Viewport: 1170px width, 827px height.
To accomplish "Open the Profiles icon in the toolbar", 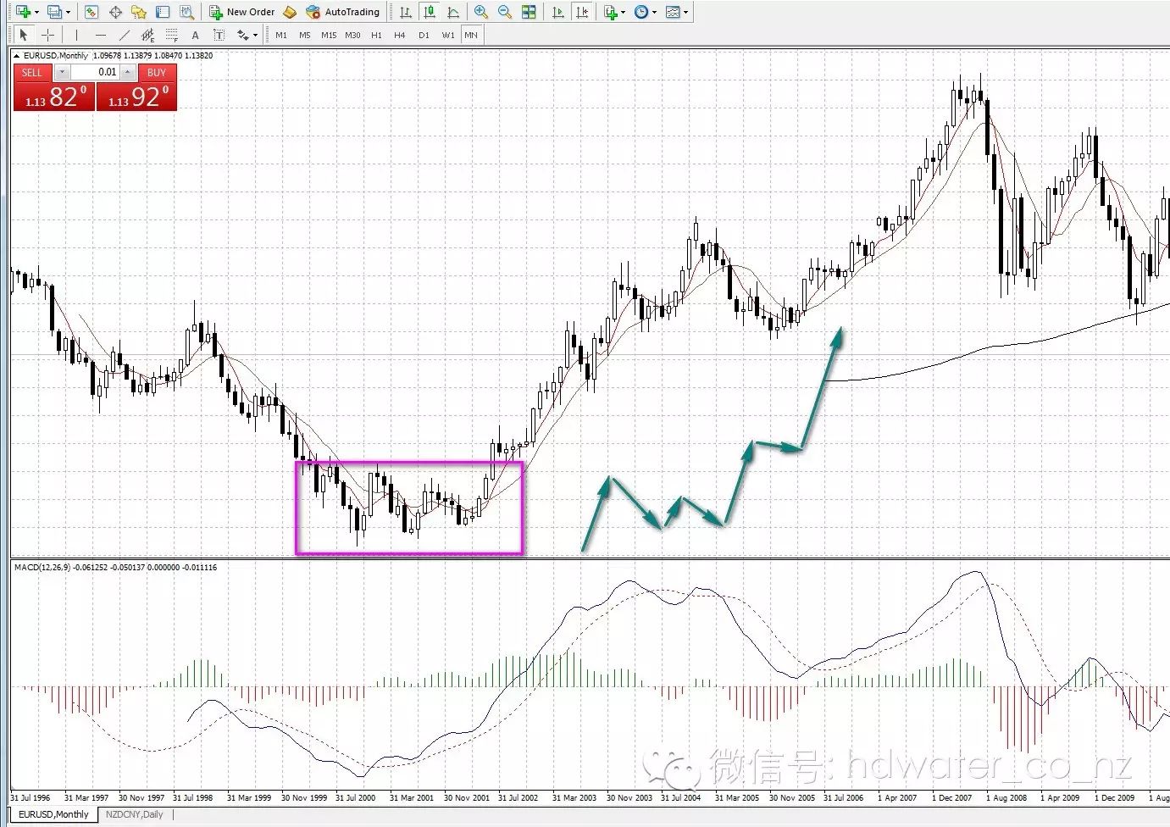I will click(x=54, y=12).
